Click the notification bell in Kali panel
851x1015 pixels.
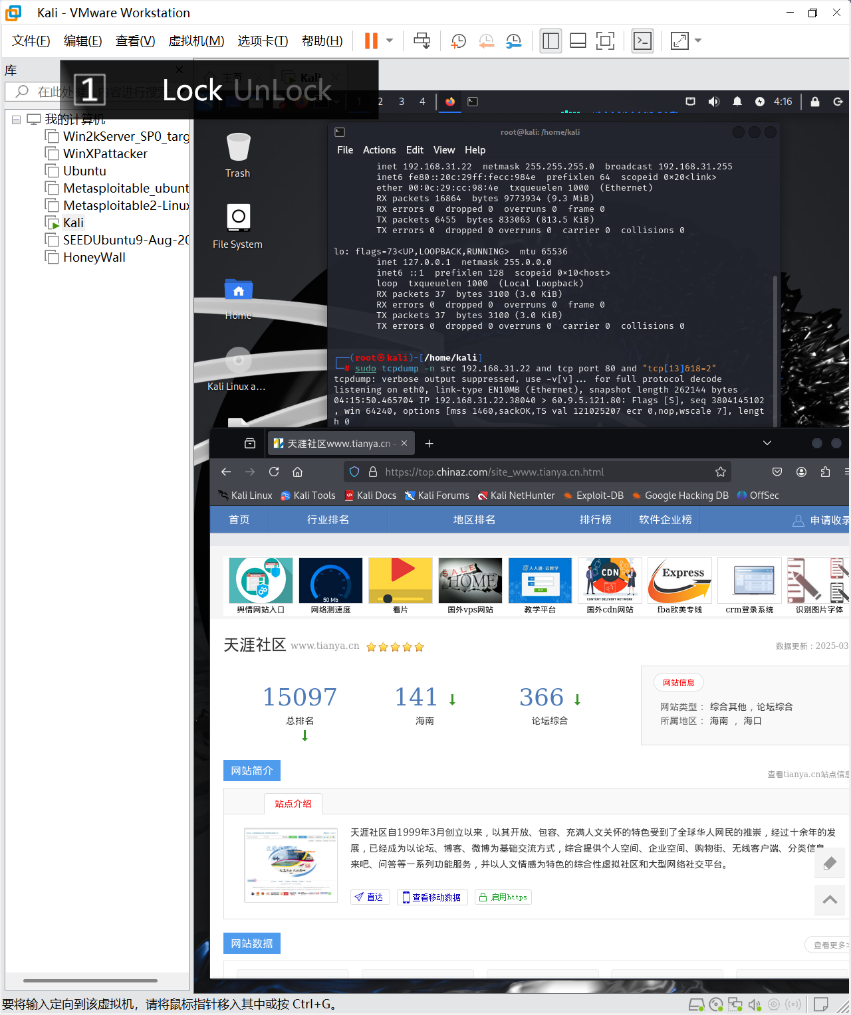point(737,102)
